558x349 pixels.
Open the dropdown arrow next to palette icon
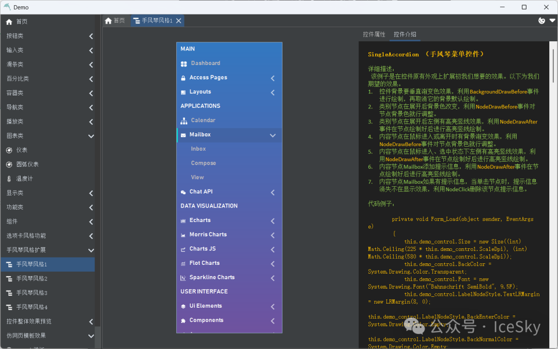(x=552, y=21)
